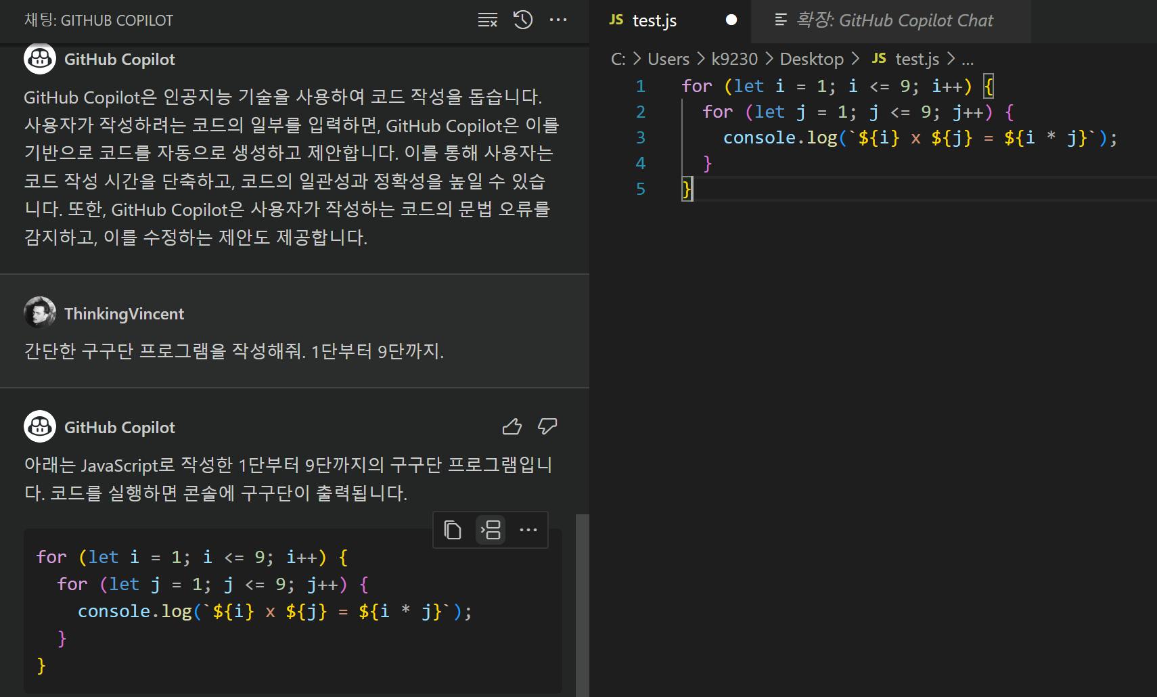Click the chat panel vertical scrollbar

click(x=583, y=604)
